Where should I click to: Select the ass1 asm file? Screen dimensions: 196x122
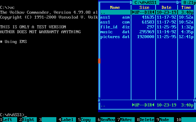(x=147, y=17)
